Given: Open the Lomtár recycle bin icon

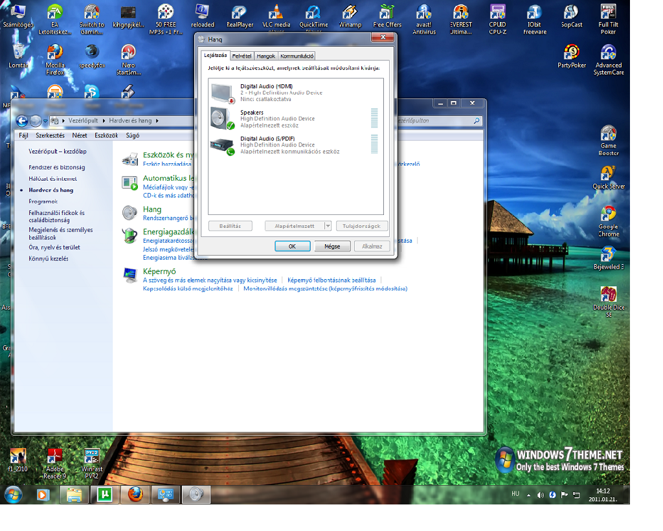Looking at the screenshot, I should 18,56.
